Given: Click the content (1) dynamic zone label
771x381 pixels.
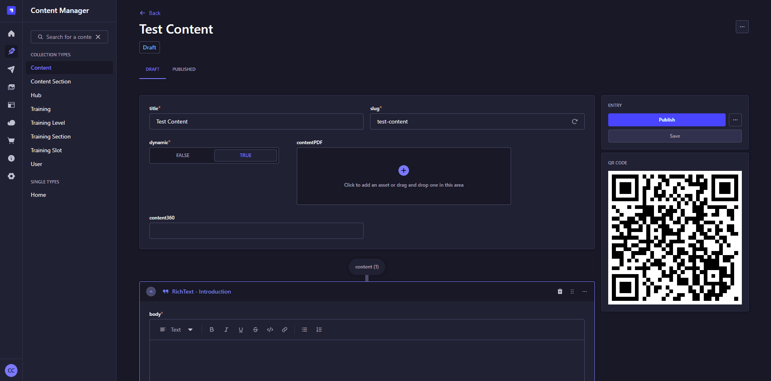Looking at the screenshot, I should [367, 267].
